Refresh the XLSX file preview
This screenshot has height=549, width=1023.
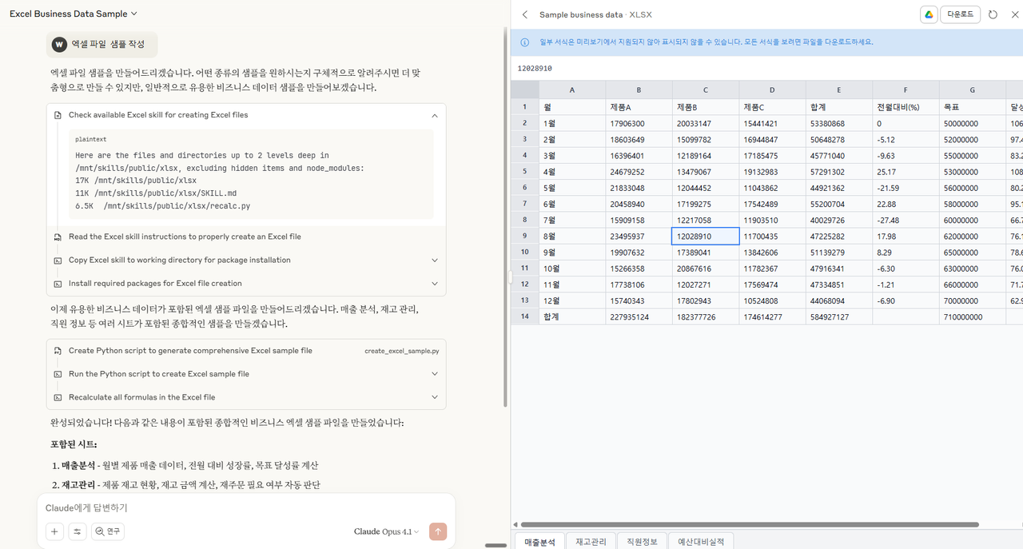[992, 14]
